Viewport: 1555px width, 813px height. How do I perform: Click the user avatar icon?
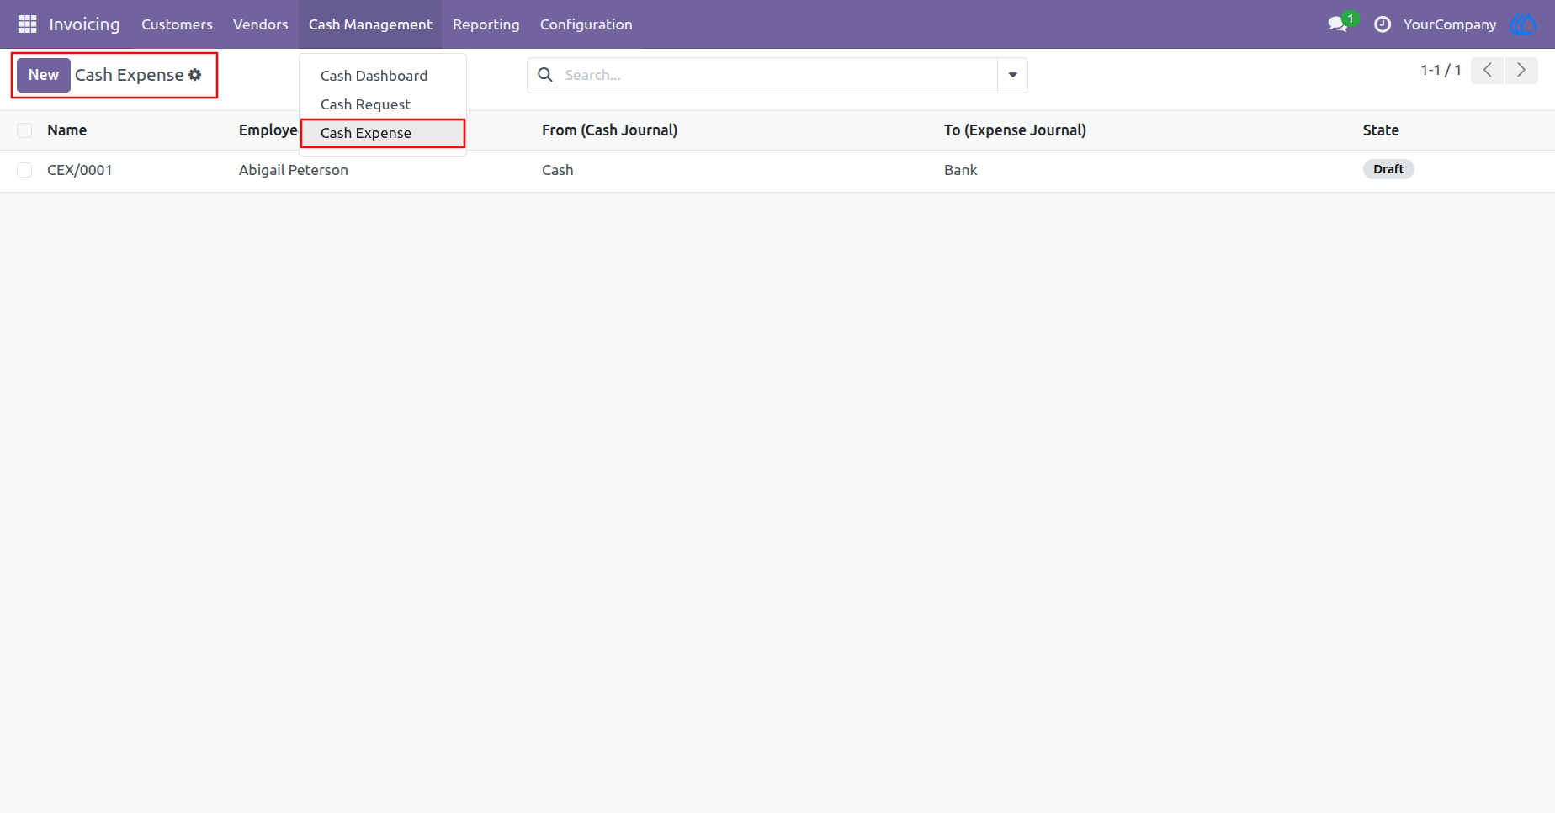click(x=1523, y=24)
